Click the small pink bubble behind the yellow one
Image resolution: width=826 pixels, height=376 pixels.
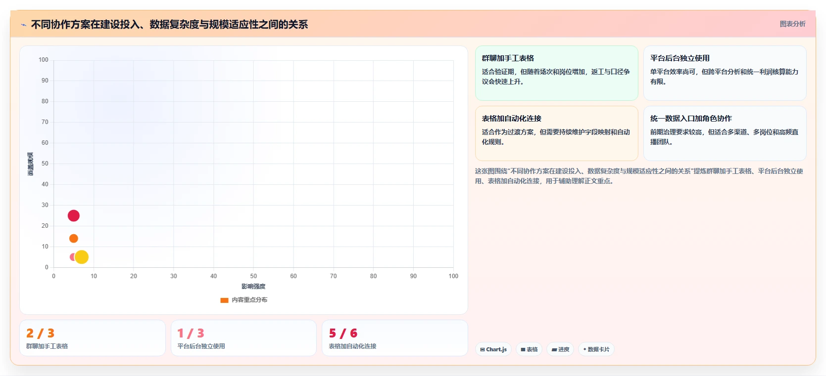72,257
